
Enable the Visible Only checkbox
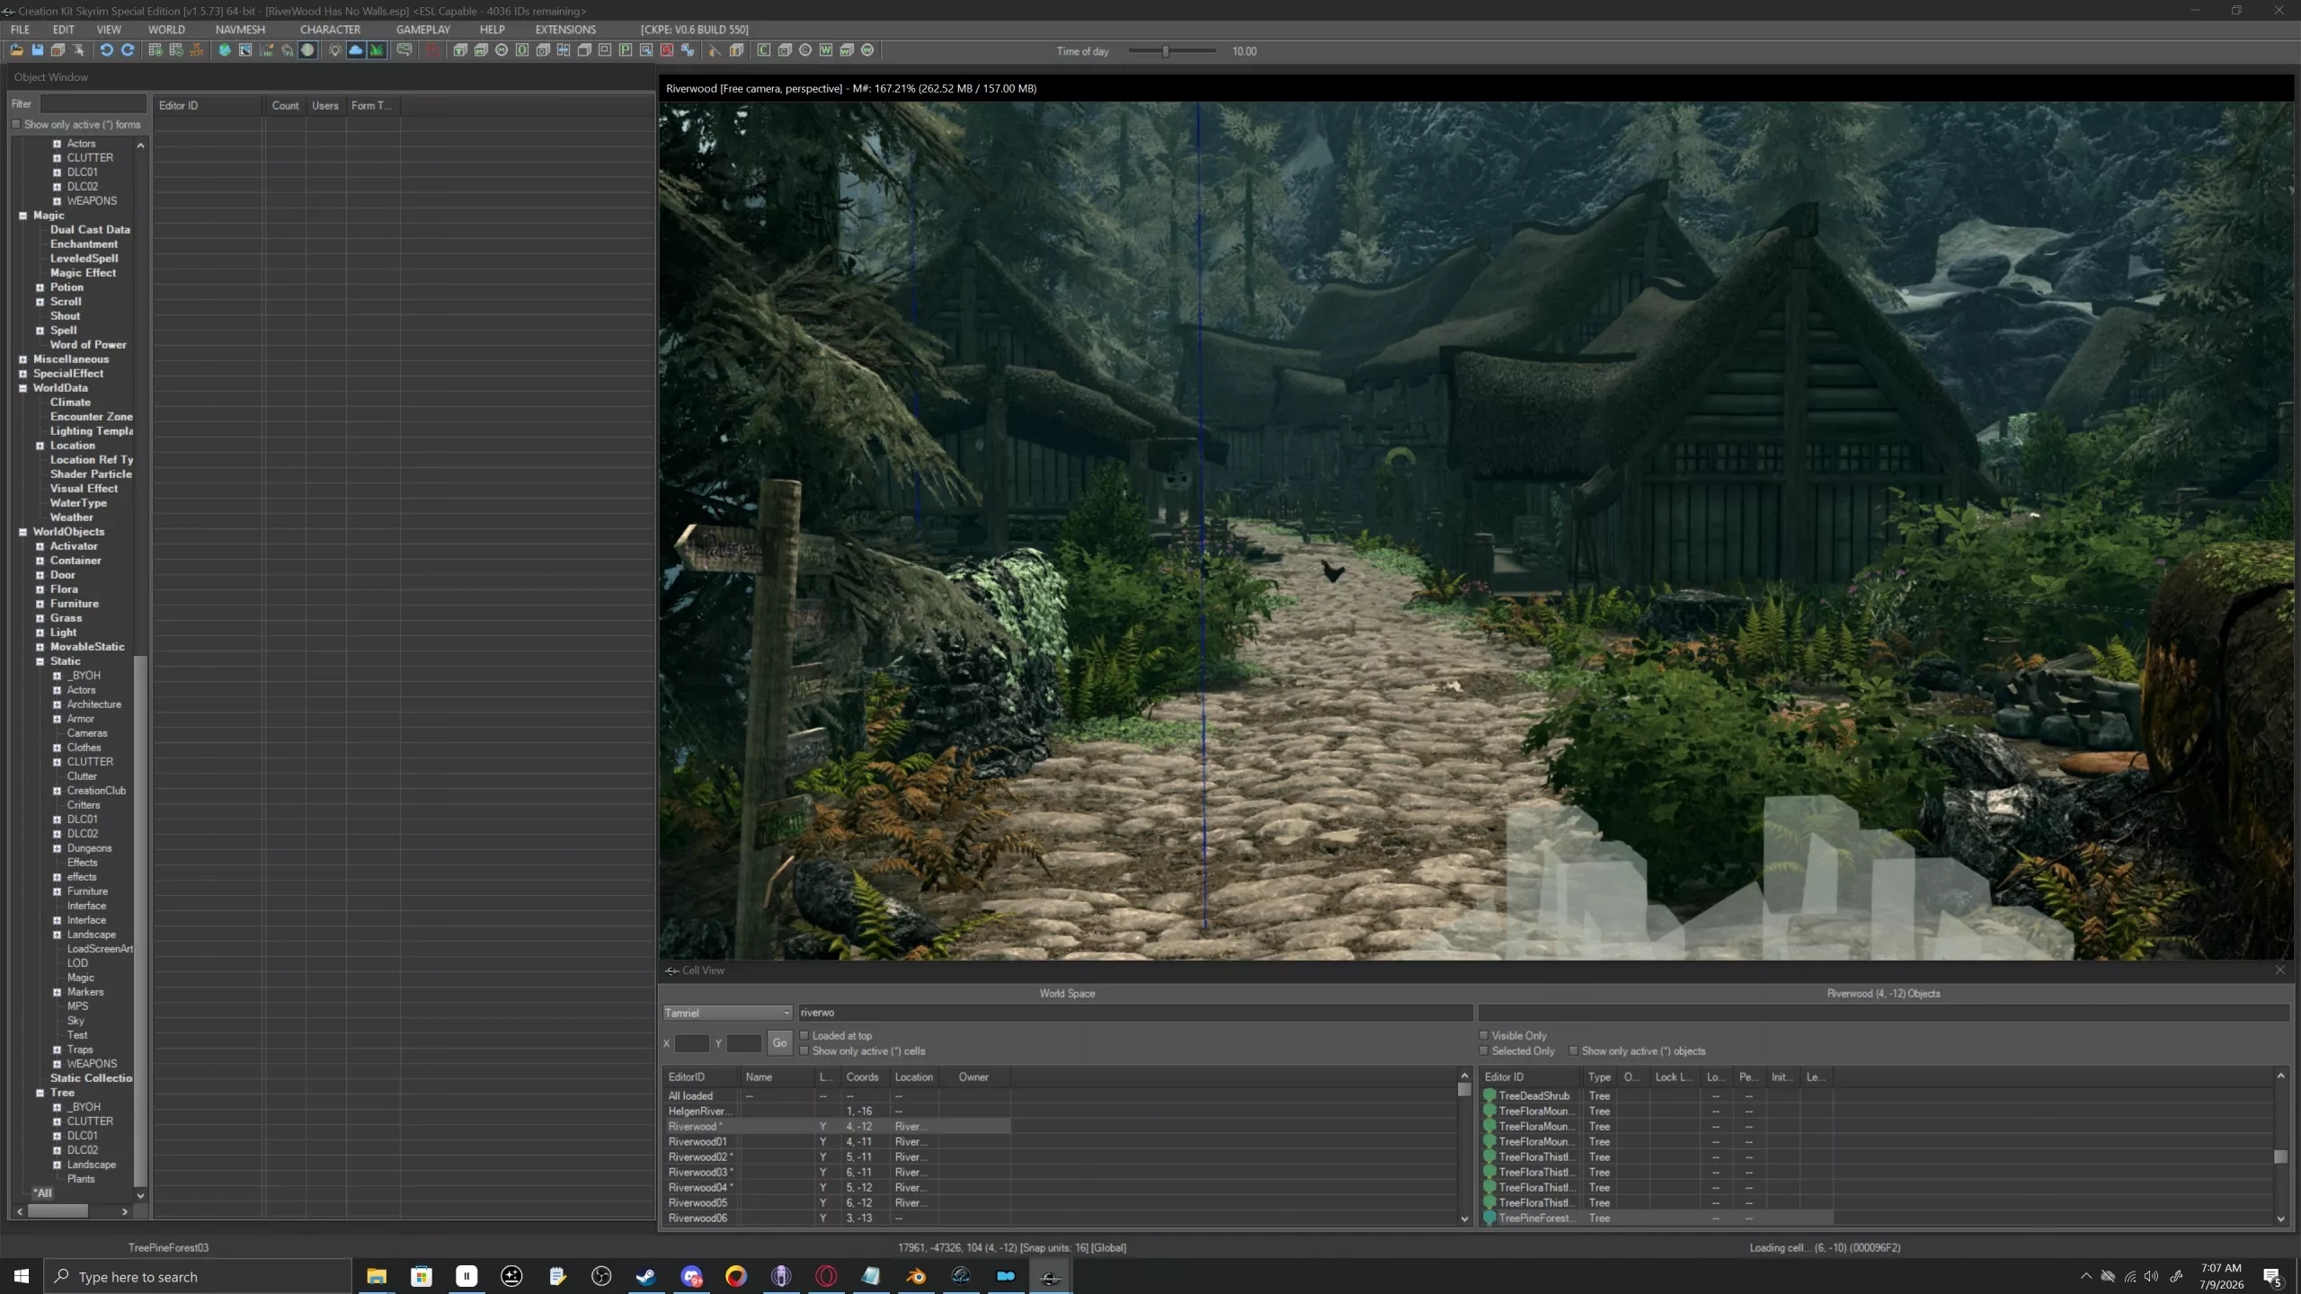pyautogui.click(x=1484, y=1035)
